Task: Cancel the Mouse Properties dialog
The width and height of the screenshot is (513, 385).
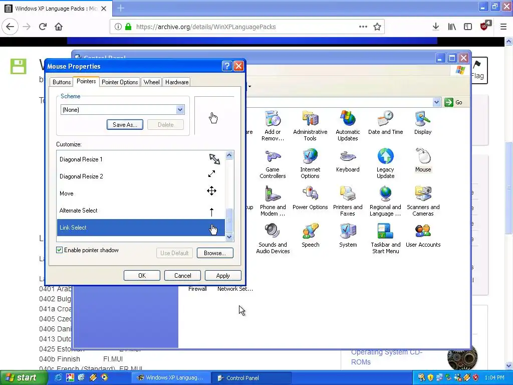Action: (x=182, y=276)
